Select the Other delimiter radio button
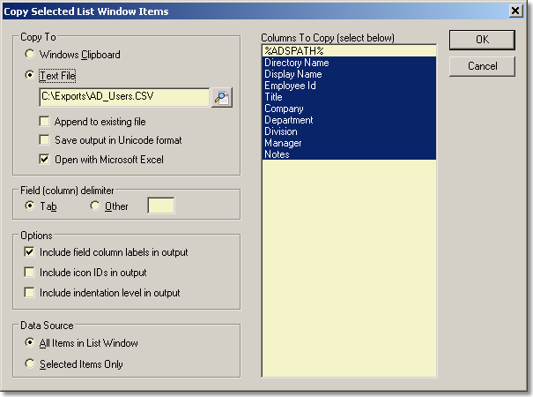 point(96,206)
